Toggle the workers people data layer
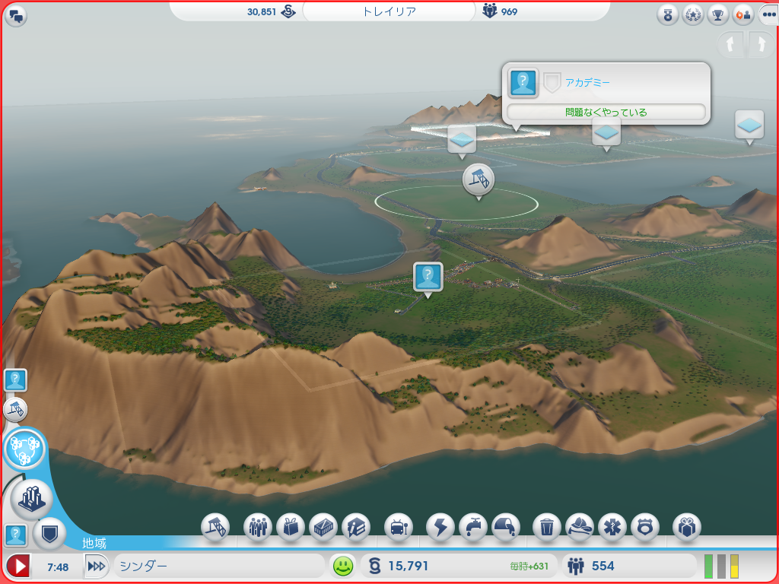Screen dimensions: 779x584 pyautogui.click(x=259, y=526)
